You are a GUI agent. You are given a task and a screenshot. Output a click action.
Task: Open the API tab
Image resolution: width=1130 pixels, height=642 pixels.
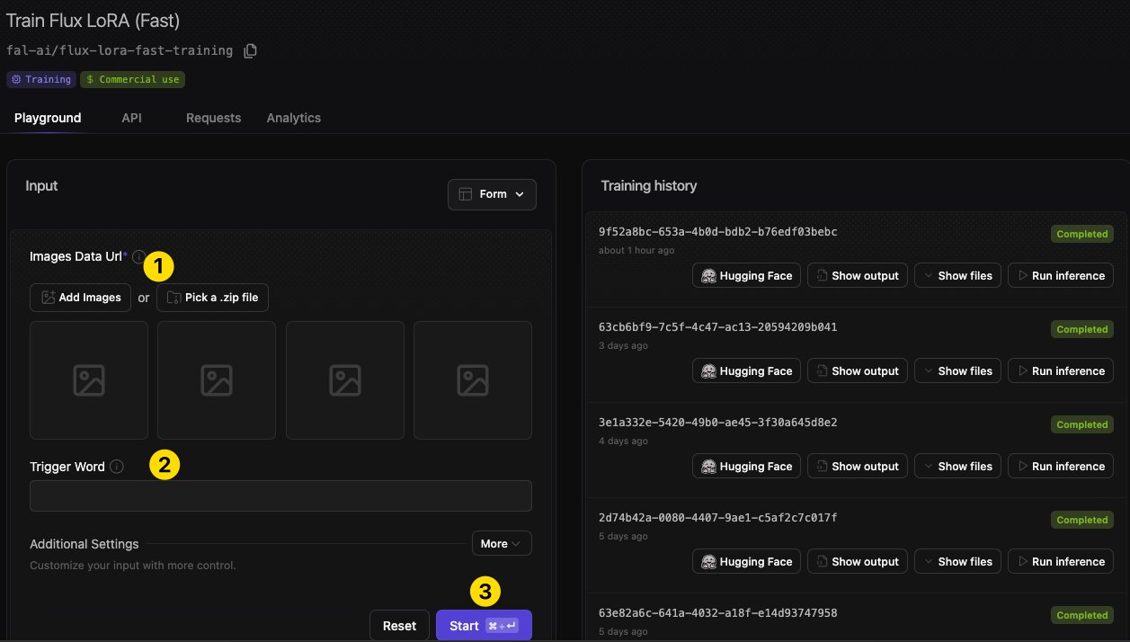131,118
